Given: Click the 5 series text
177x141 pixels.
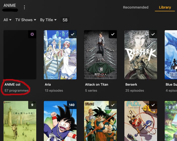Looking at the screenshot, I should click(91, 91).
